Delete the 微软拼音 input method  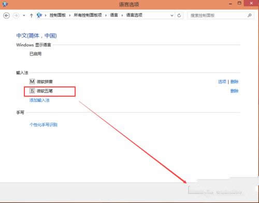coord(235,81)
